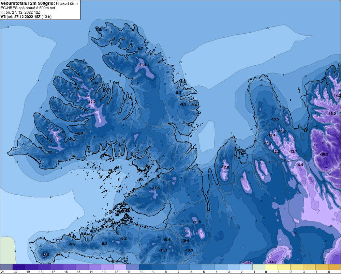
Task: Click the -13.7 temperature label on the map
Action: (293, 151)
